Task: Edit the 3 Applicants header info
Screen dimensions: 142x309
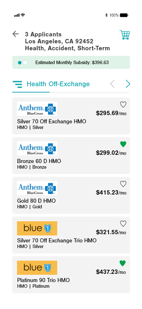Action: click(x=67, y=41)
